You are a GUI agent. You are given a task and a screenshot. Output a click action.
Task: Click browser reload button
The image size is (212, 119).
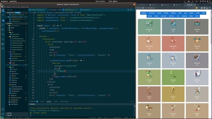143,8
